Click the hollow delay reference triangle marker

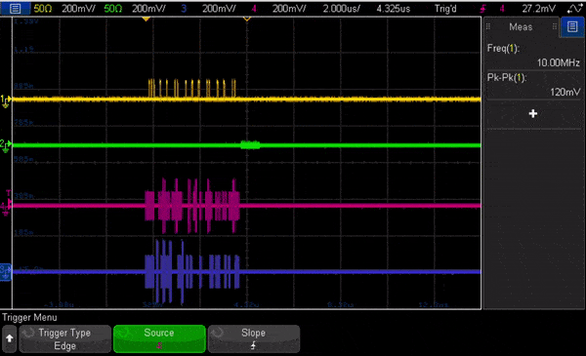(247, 19)
